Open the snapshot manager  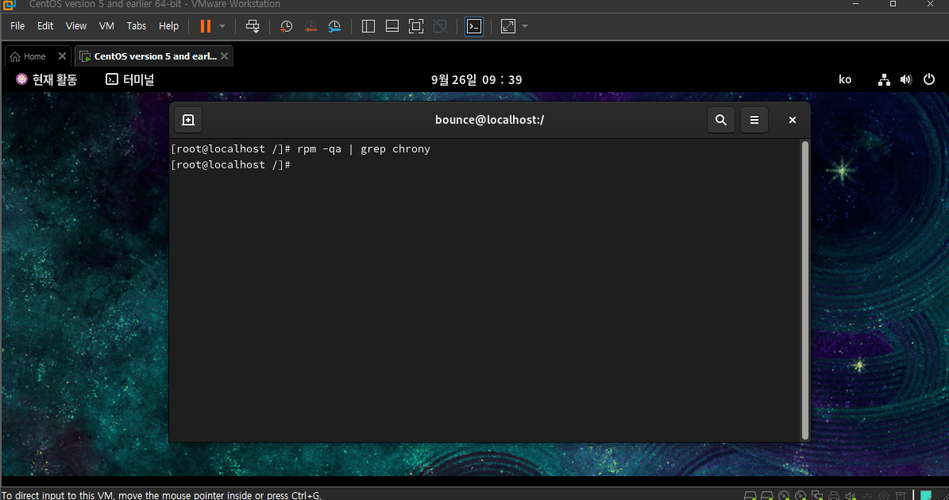pos(334,26)
